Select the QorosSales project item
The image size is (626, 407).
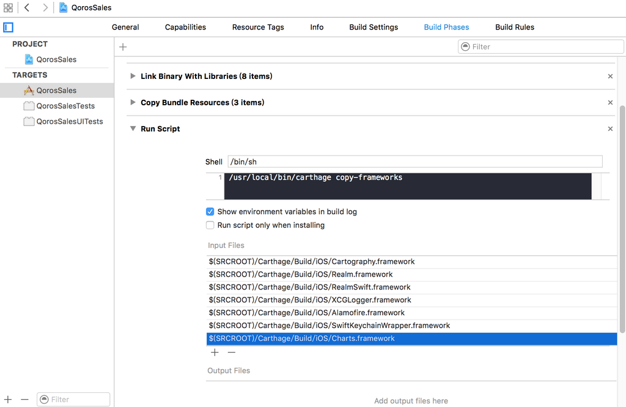56,59
